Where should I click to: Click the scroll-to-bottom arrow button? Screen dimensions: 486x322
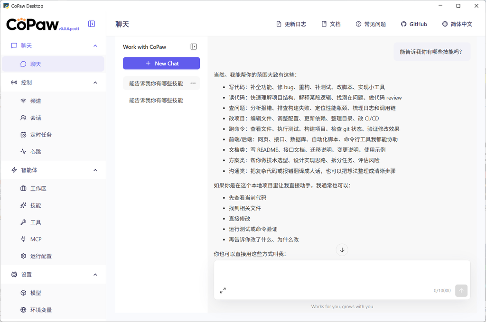342,250
